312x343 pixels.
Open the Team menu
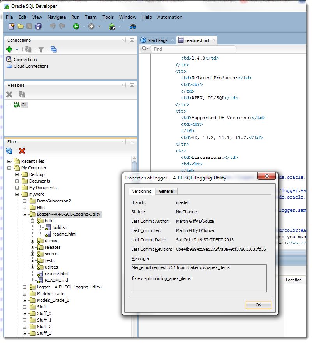coord(91,17)
